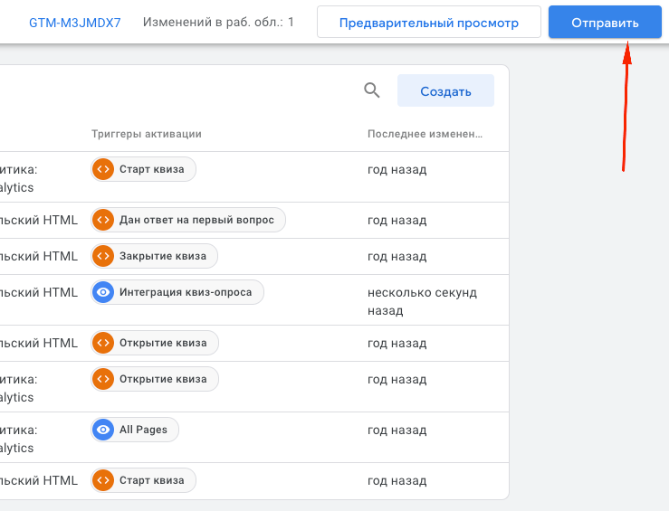Viewport: 669px width, 511px height.
Task: Click the search magnifier icon
Action: coord(371,90)
